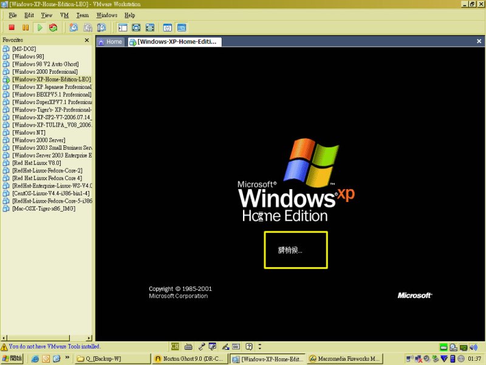Open the Team menu
This screenshot has width=486, height=365.
pos(83,15)
